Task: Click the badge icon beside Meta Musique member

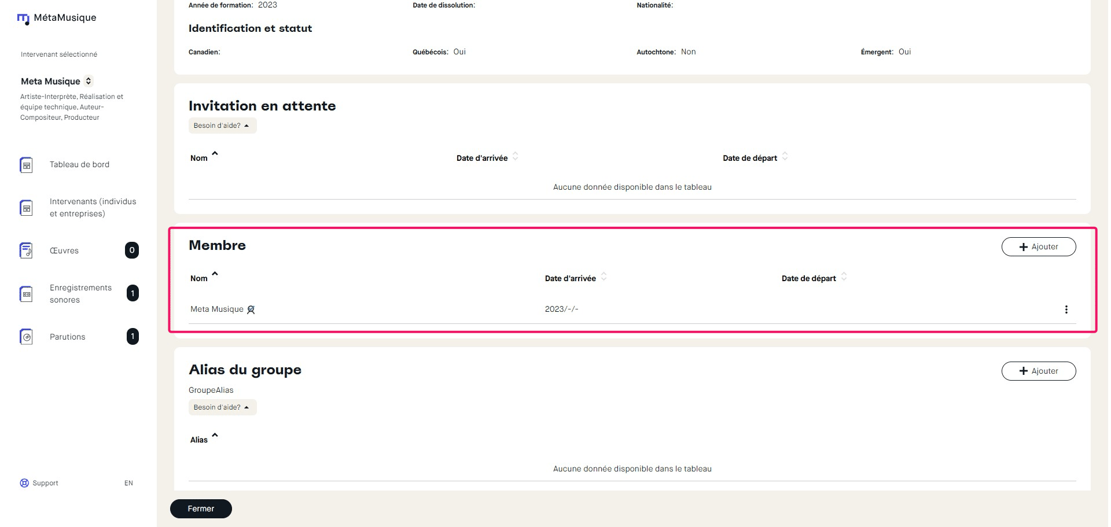Action: 251,309
